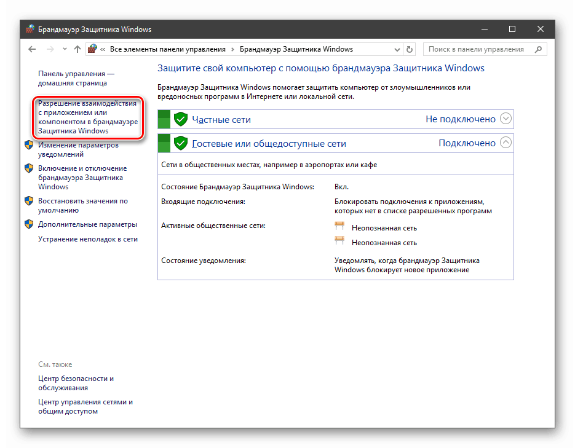Screen dimensions: 575x448
Task: Open the address bar history dropdown
Action: 397,49
